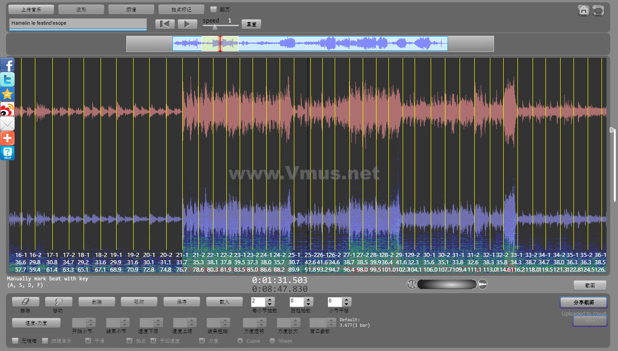Increase 开始小节 start bar stepper

click(91, 320)
